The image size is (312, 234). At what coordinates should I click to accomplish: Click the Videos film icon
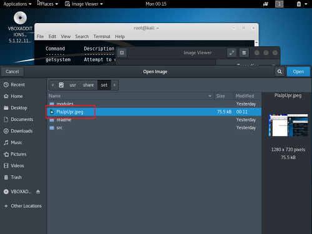coord(6,166)
